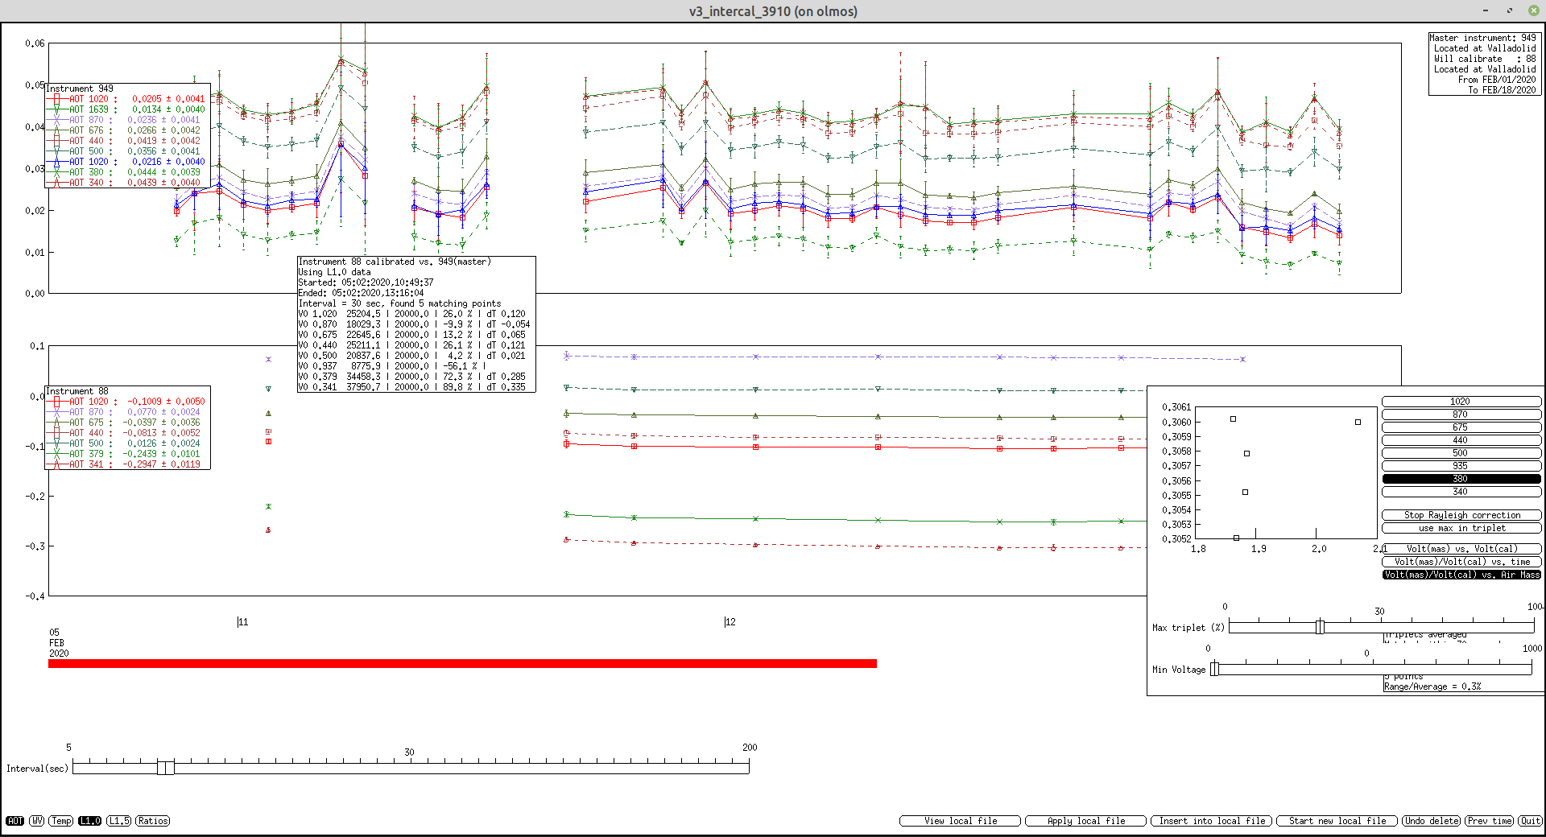Select the 500 wavelength channel button
Image resolution: width=1546 pixels, height=837 pixels.
point(1461,453)
